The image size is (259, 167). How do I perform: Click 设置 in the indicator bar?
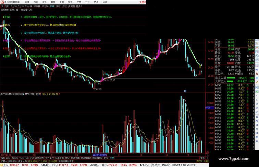[x=112, y=158]
